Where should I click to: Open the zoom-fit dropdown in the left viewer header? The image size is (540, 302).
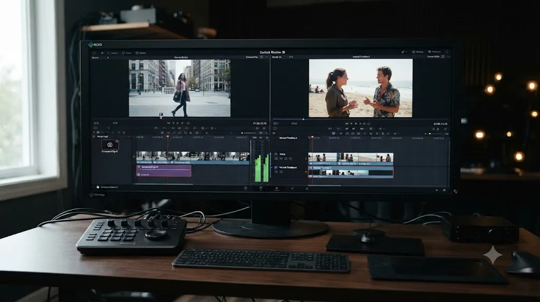point(252,57)
